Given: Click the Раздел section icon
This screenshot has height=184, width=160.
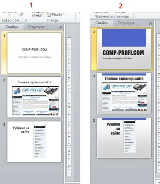Looking at the screenshot, I should pyautogui.click(x=48, y=14).
